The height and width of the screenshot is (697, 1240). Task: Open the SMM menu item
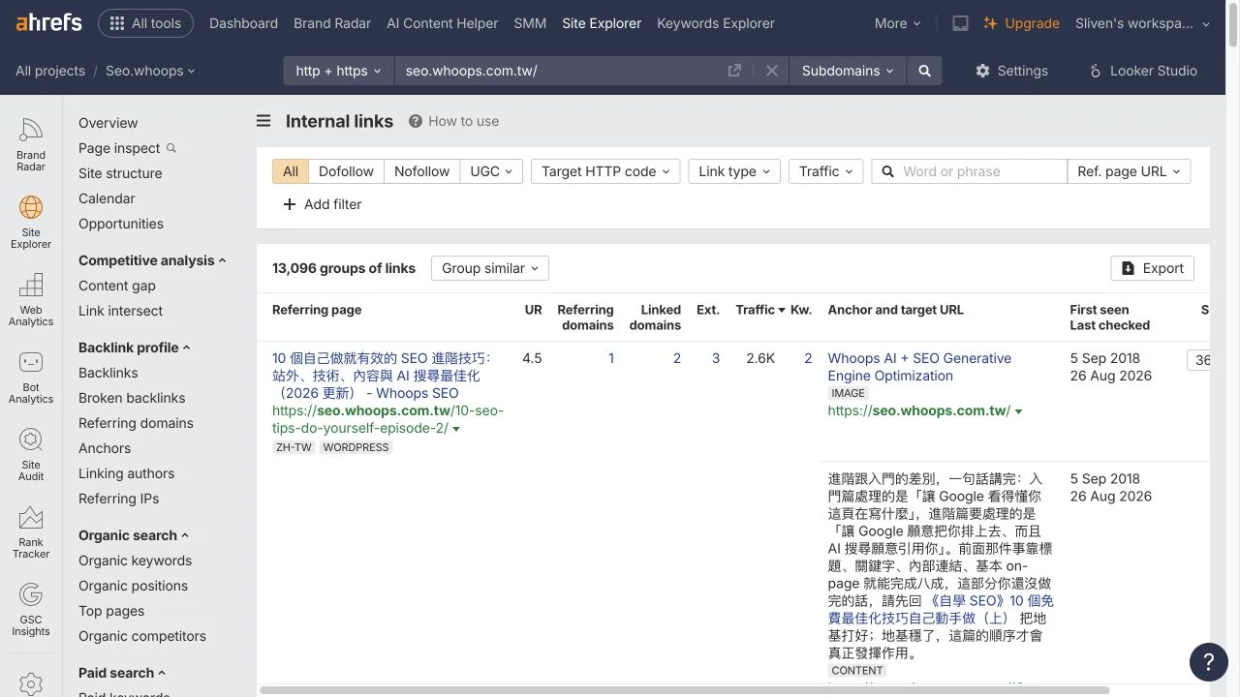tap(530, 23)
